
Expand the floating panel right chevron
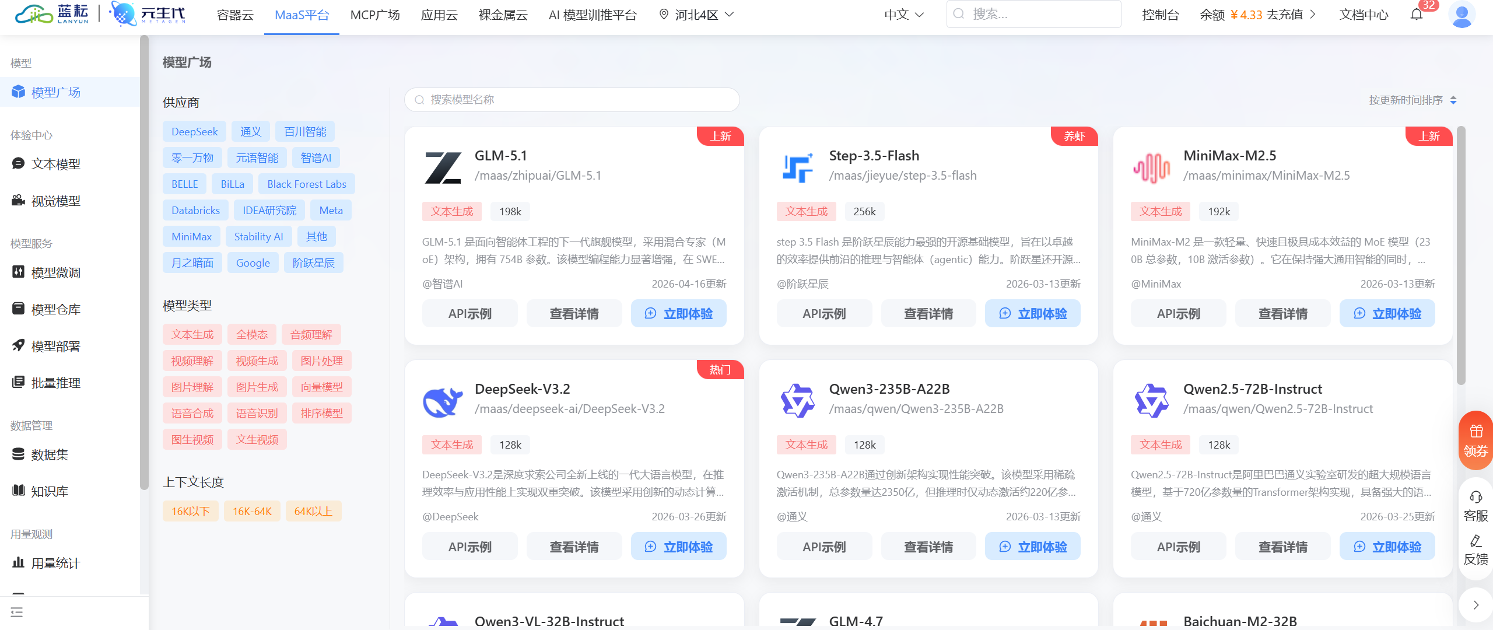[x=1476, y=605]
